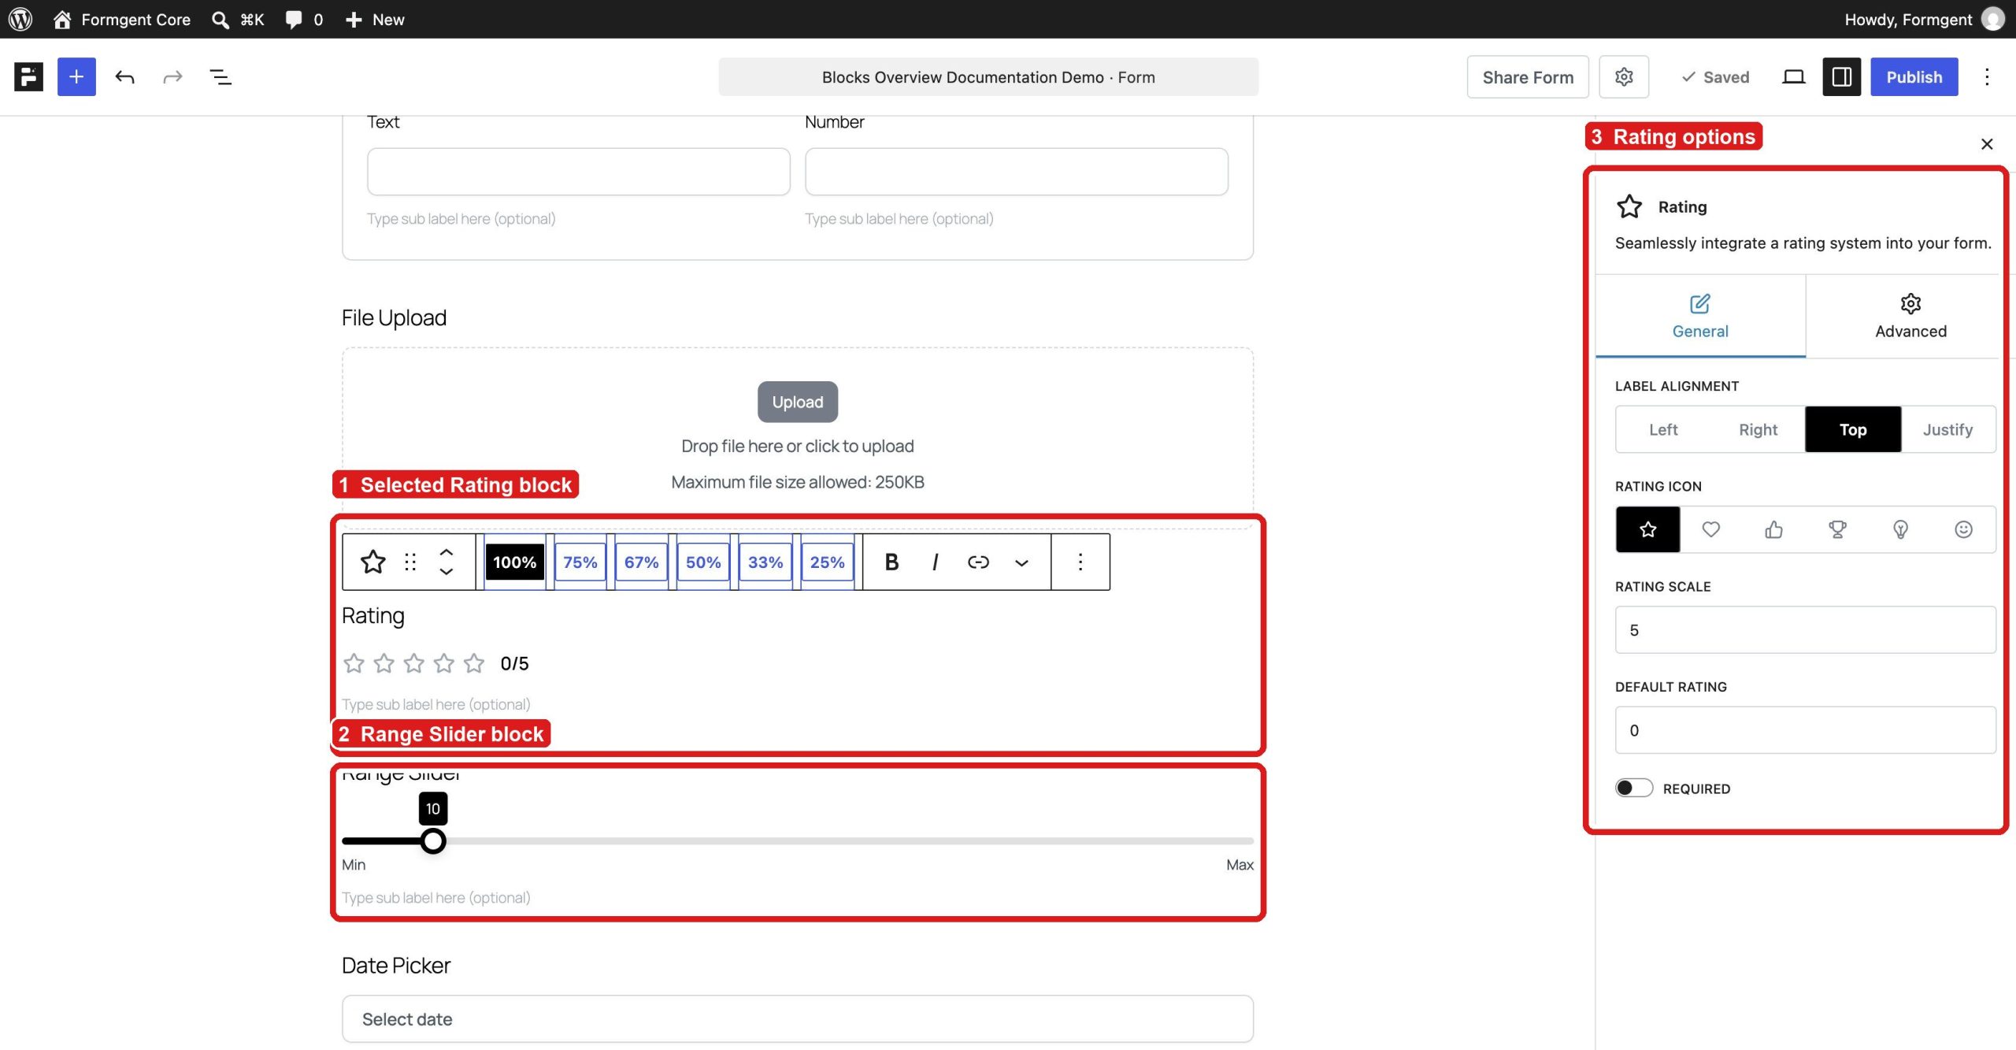Image resolution: width=2016 pixels, height=1050 pixels.
Task: Open the form settings gear icon
Action: [1624, 77]
